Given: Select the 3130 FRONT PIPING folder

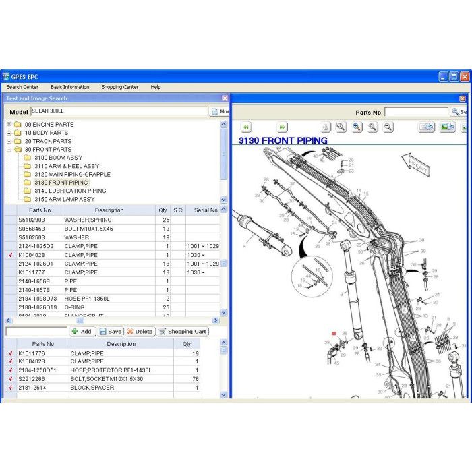Looking at the screenshot, I should [x=61, y=183].
